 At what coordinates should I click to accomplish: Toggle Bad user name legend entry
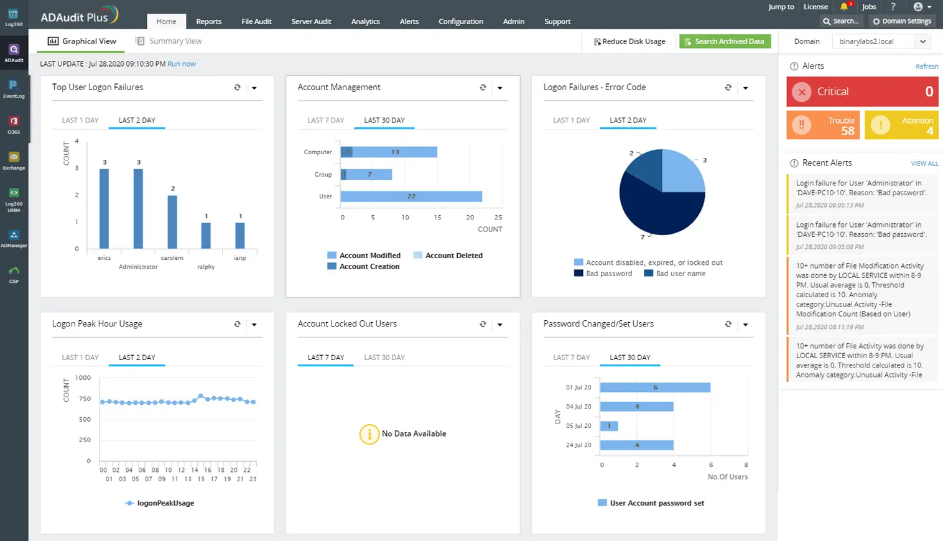coord(675,274)
